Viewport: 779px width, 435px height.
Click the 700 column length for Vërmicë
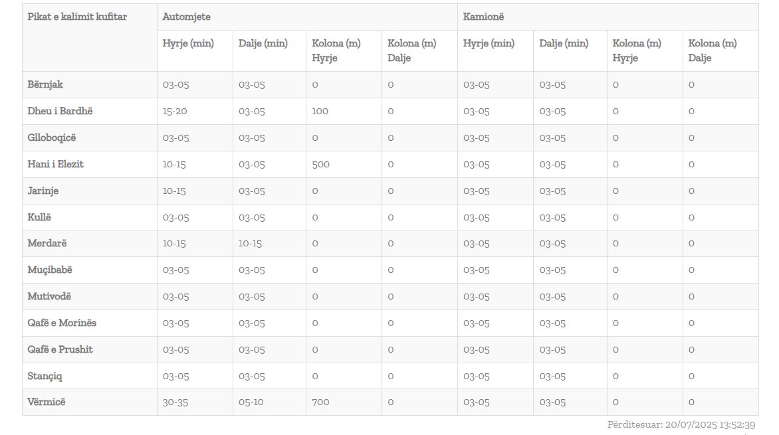(x=320, y=402)
